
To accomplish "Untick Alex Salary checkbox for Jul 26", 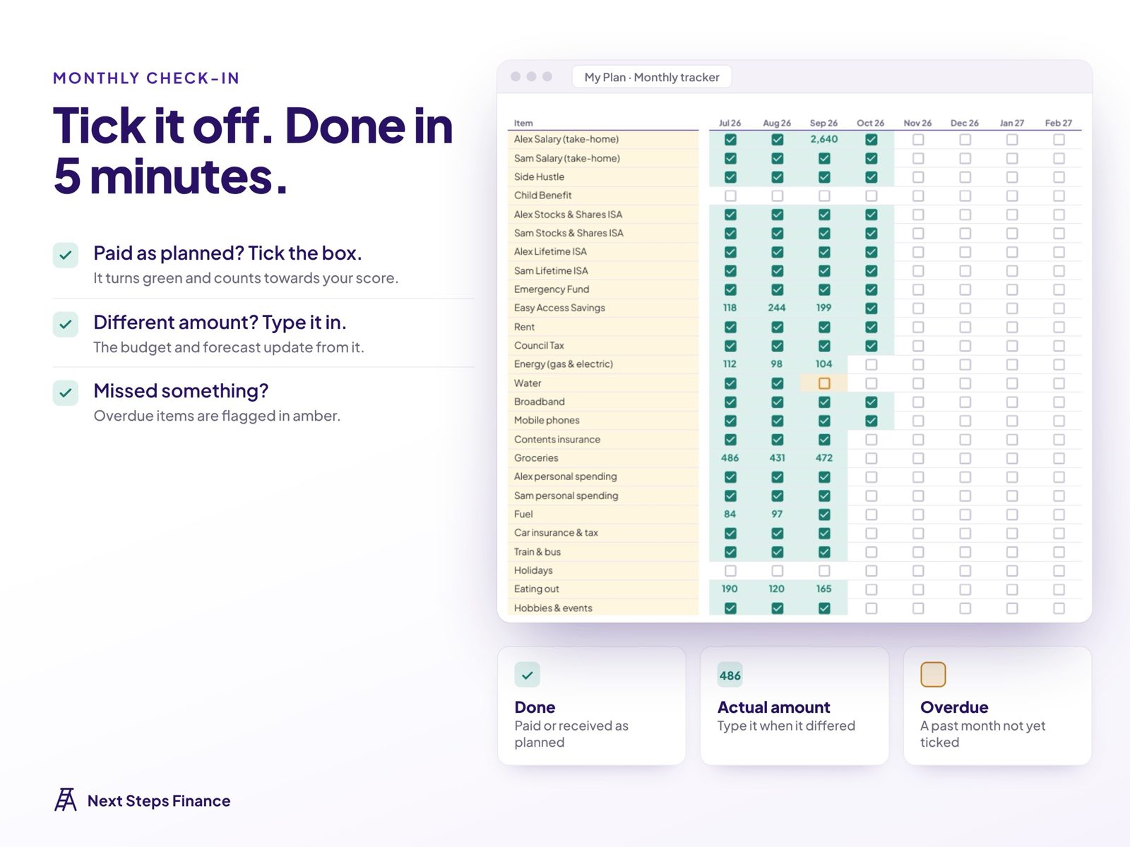I will click(730, 140).
